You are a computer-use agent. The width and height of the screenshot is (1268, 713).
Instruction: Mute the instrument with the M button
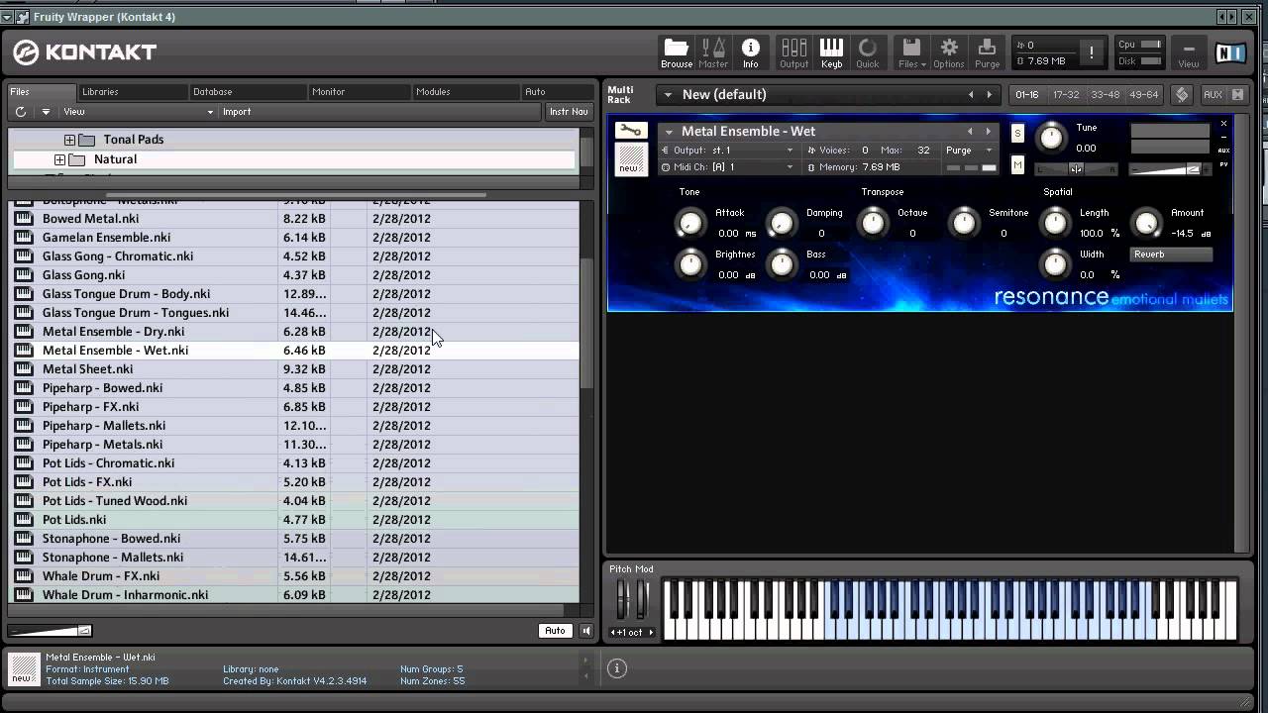(1017, 165)
